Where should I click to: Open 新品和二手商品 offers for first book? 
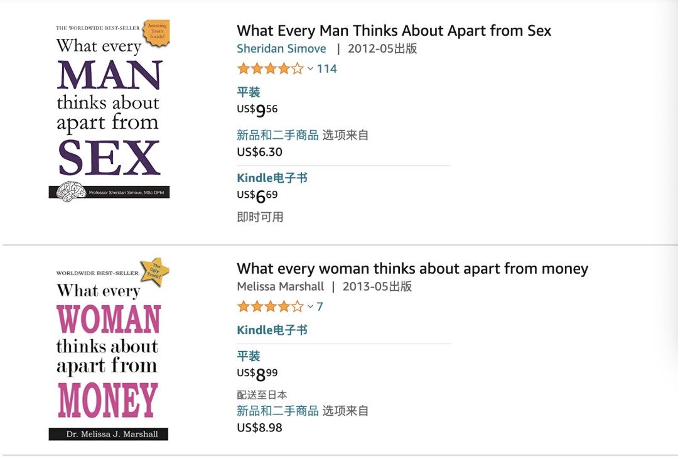(x=277, y=135)
